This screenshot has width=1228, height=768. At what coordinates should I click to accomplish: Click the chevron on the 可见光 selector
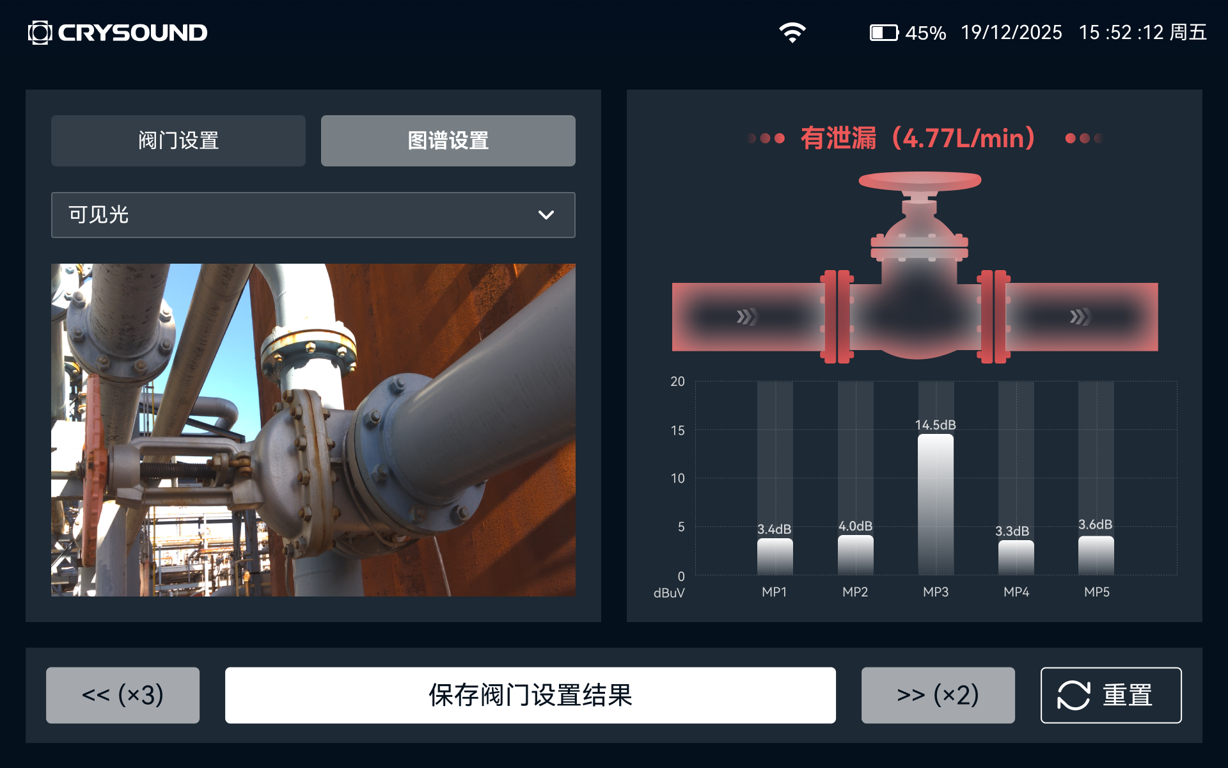(x=546, y=215)
